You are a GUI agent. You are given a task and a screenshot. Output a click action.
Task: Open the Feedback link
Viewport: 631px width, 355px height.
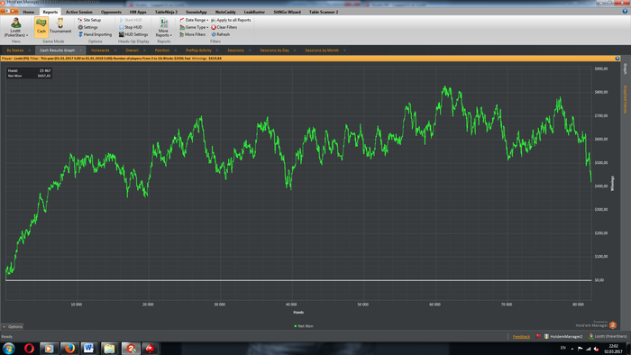521,336
